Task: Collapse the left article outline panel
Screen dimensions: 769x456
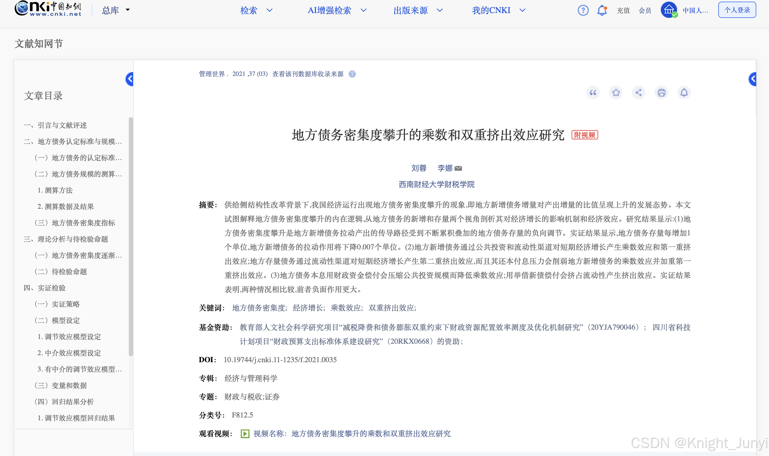Action: click(x=130, y=79)
